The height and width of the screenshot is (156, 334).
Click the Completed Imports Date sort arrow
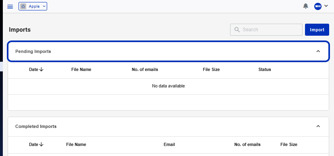click(41, 144)
